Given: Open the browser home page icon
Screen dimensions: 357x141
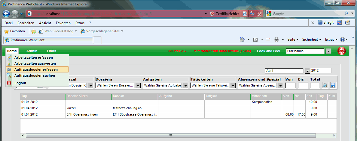Looking at the screenshot, I should coord(242,40).
